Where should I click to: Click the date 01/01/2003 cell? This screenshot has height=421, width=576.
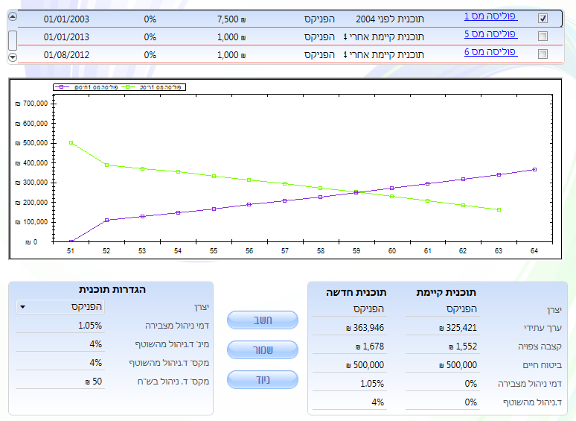coord(66,19)
